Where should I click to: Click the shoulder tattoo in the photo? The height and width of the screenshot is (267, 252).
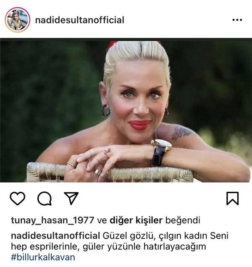(181, 132)
